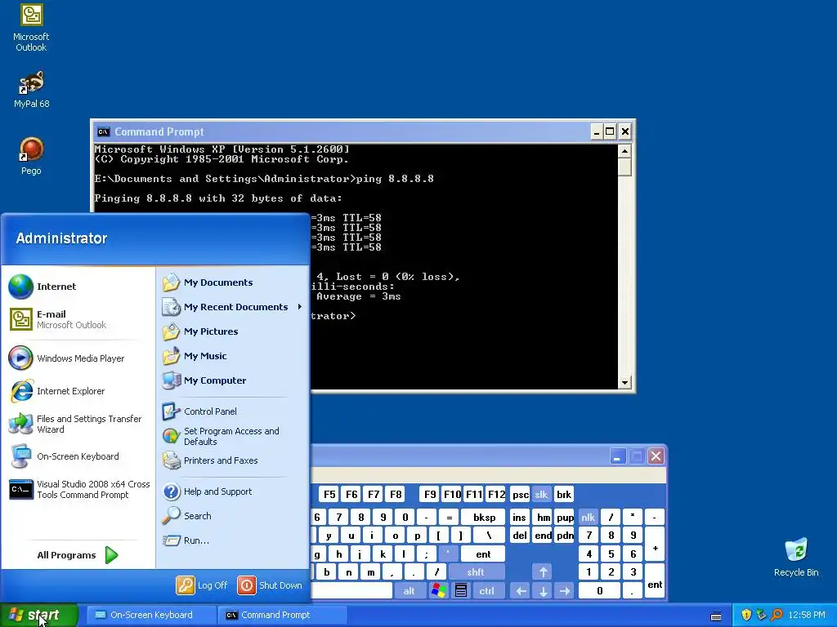Click the Start button
This screenshot has width=837, height=627.
(x=39, y=615)
